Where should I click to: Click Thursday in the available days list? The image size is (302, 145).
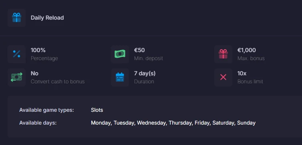181,123
